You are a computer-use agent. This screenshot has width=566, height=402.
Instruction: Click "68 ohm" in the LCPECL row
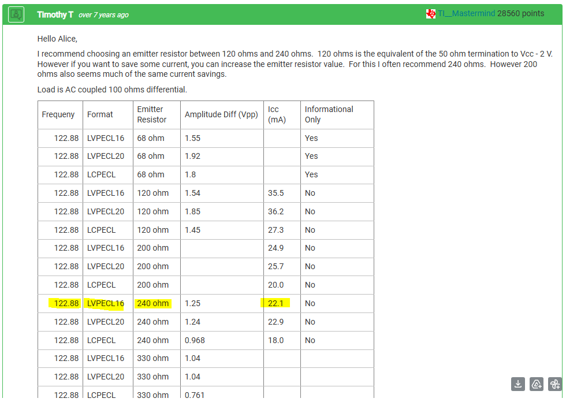click(x=151, y=174)
